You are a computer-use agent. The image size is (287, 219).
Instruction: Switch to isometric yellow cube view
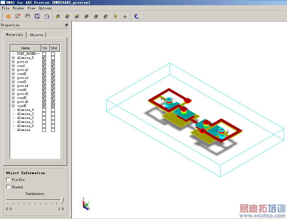[x=115, y=16]
